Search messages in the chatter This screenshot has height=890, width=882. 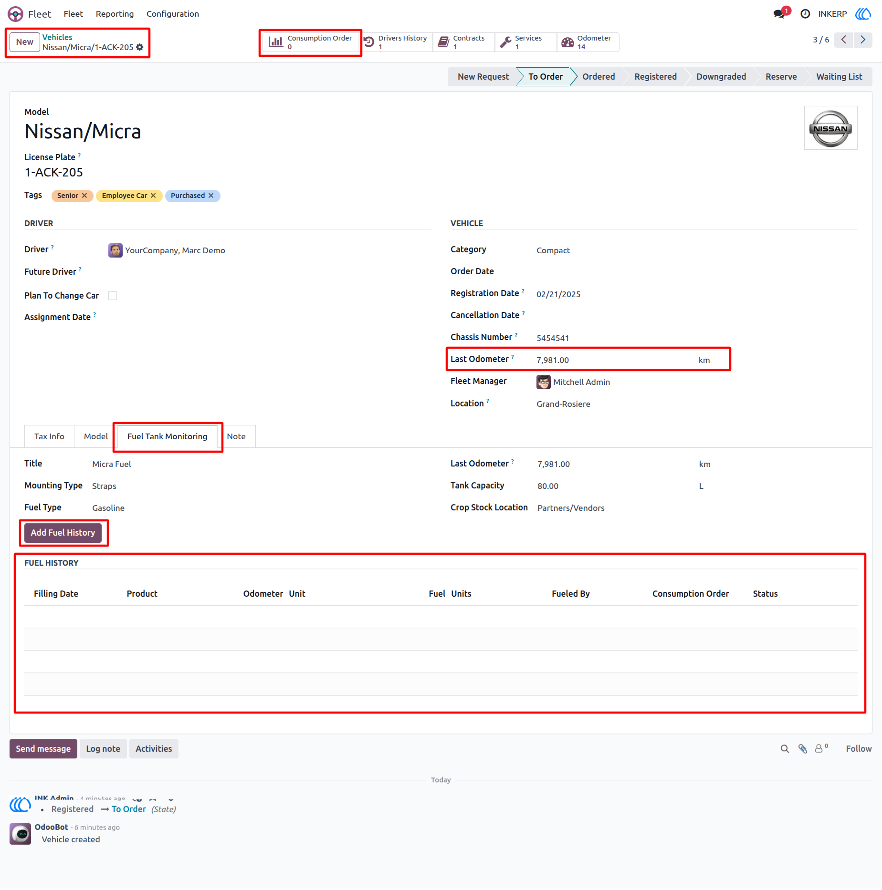click(785, 749)
